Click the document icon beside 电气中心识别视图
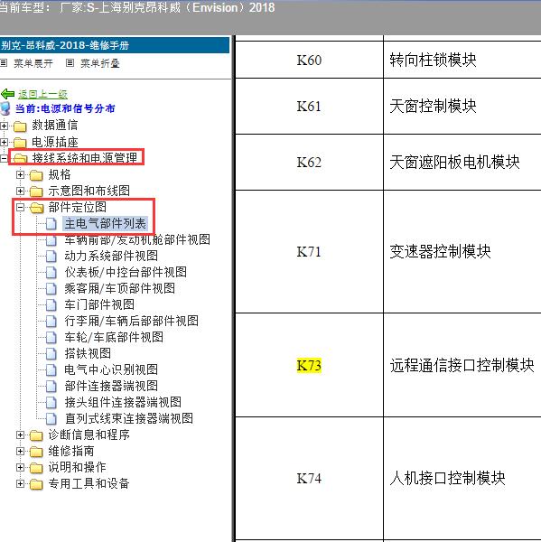Screen dimensions: 541x542 [x=51, y=369]
